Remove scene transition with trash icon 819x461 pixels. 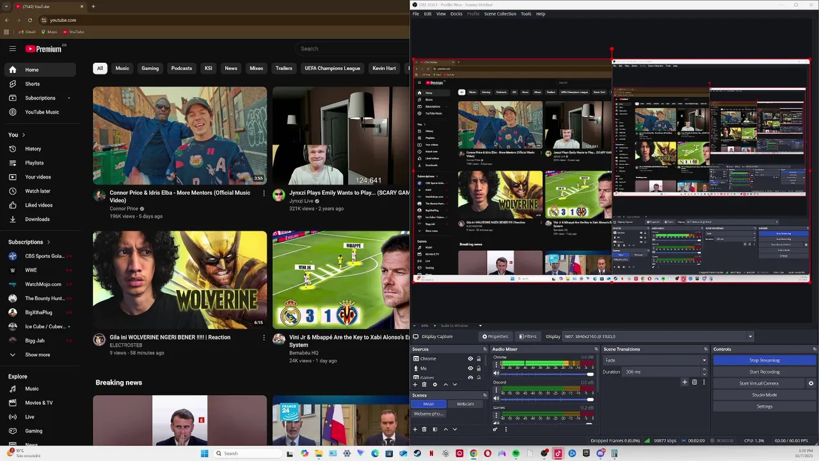point(694,382)
